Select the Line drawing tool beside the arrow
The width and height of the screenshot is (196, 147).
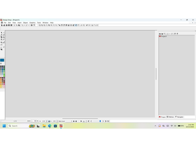4,33
